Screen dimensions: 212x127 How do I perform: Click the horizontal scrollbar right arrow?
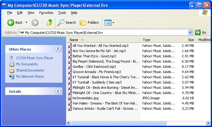point(208,123)
